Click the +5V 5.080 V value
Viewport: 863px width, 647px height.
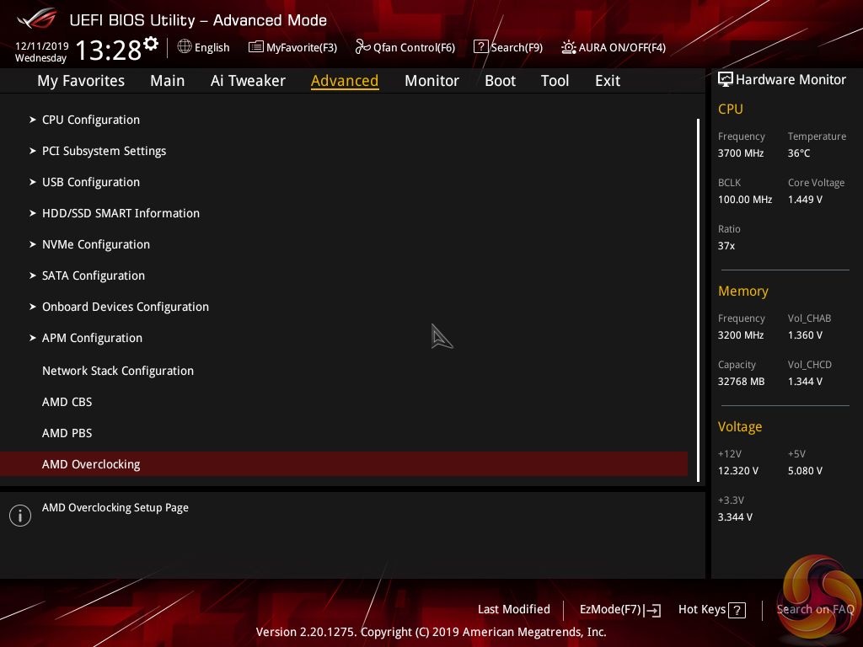[x=805, y=470]
